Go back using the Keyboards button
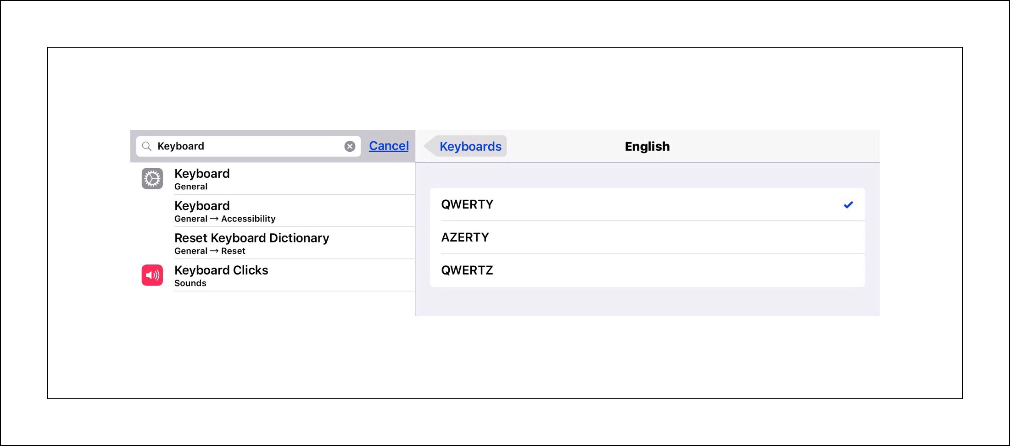Viewport: 1010px width, 446px height. click(x=470, y=146)
